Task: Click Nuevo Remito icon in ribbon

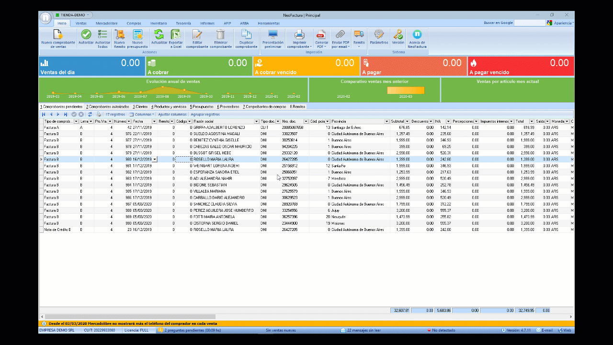Action: [119, 34]
